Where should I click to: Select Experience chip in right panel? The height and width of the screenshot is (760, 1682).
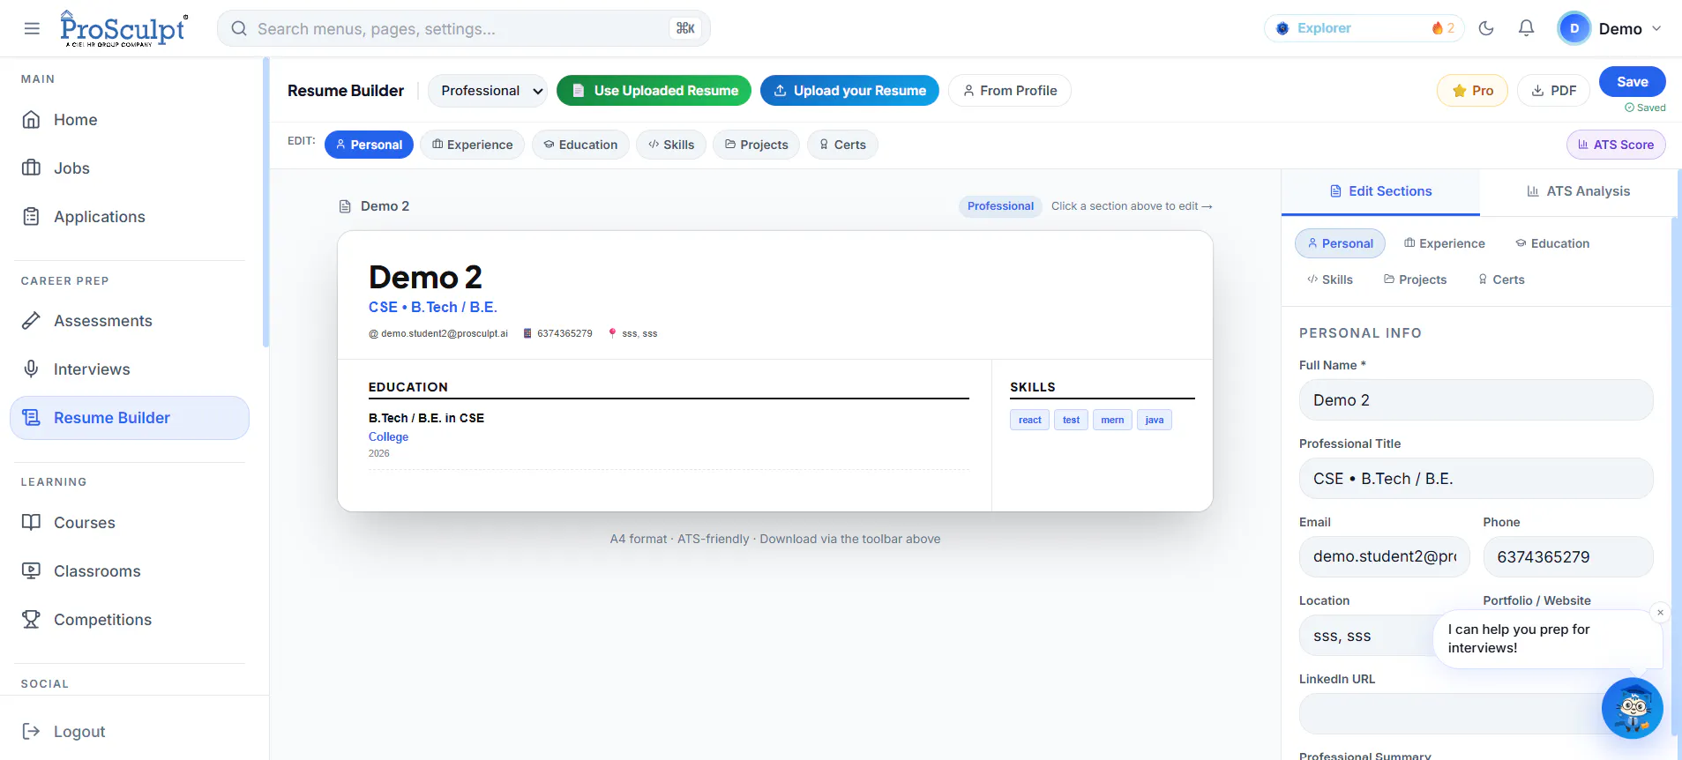[x=1445, y=243]
